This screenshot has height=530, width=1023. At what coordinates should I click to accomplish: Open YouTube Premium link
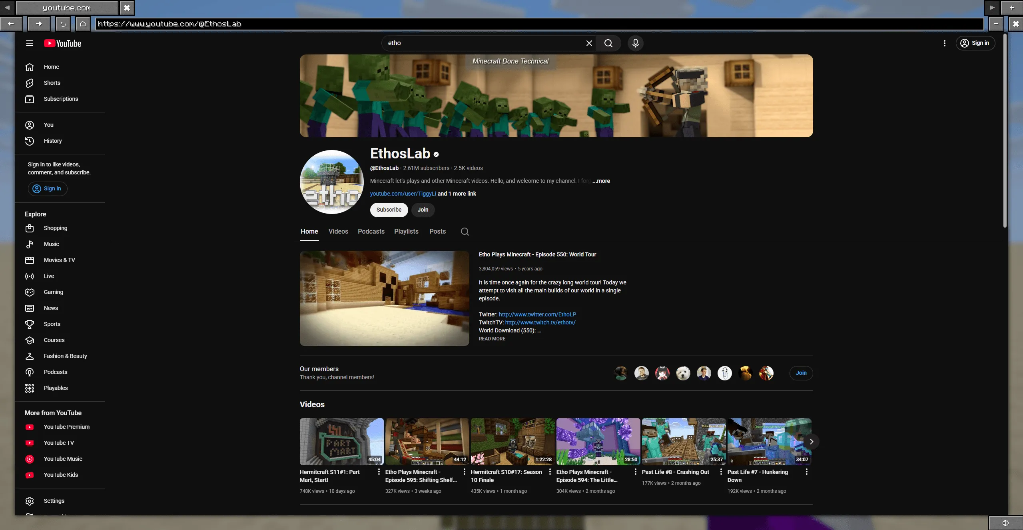60,427
